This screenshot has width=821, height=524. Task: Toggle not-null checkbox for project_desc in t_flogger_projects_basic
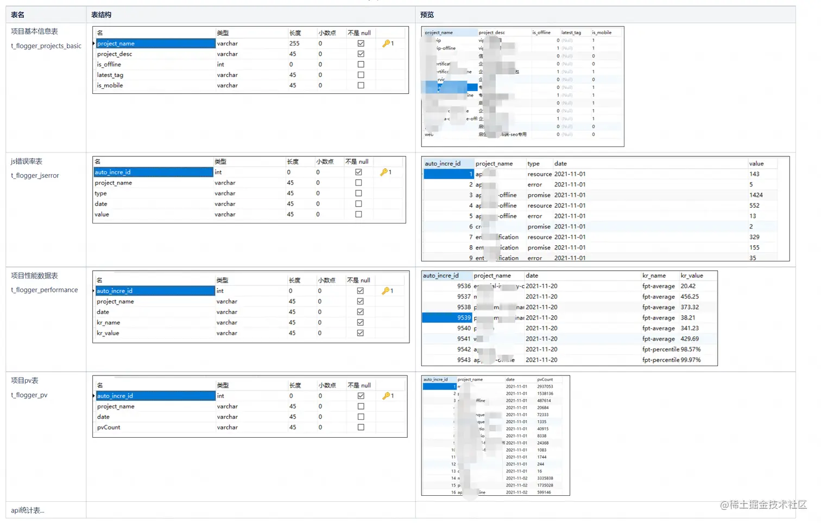tap(361, 54)
